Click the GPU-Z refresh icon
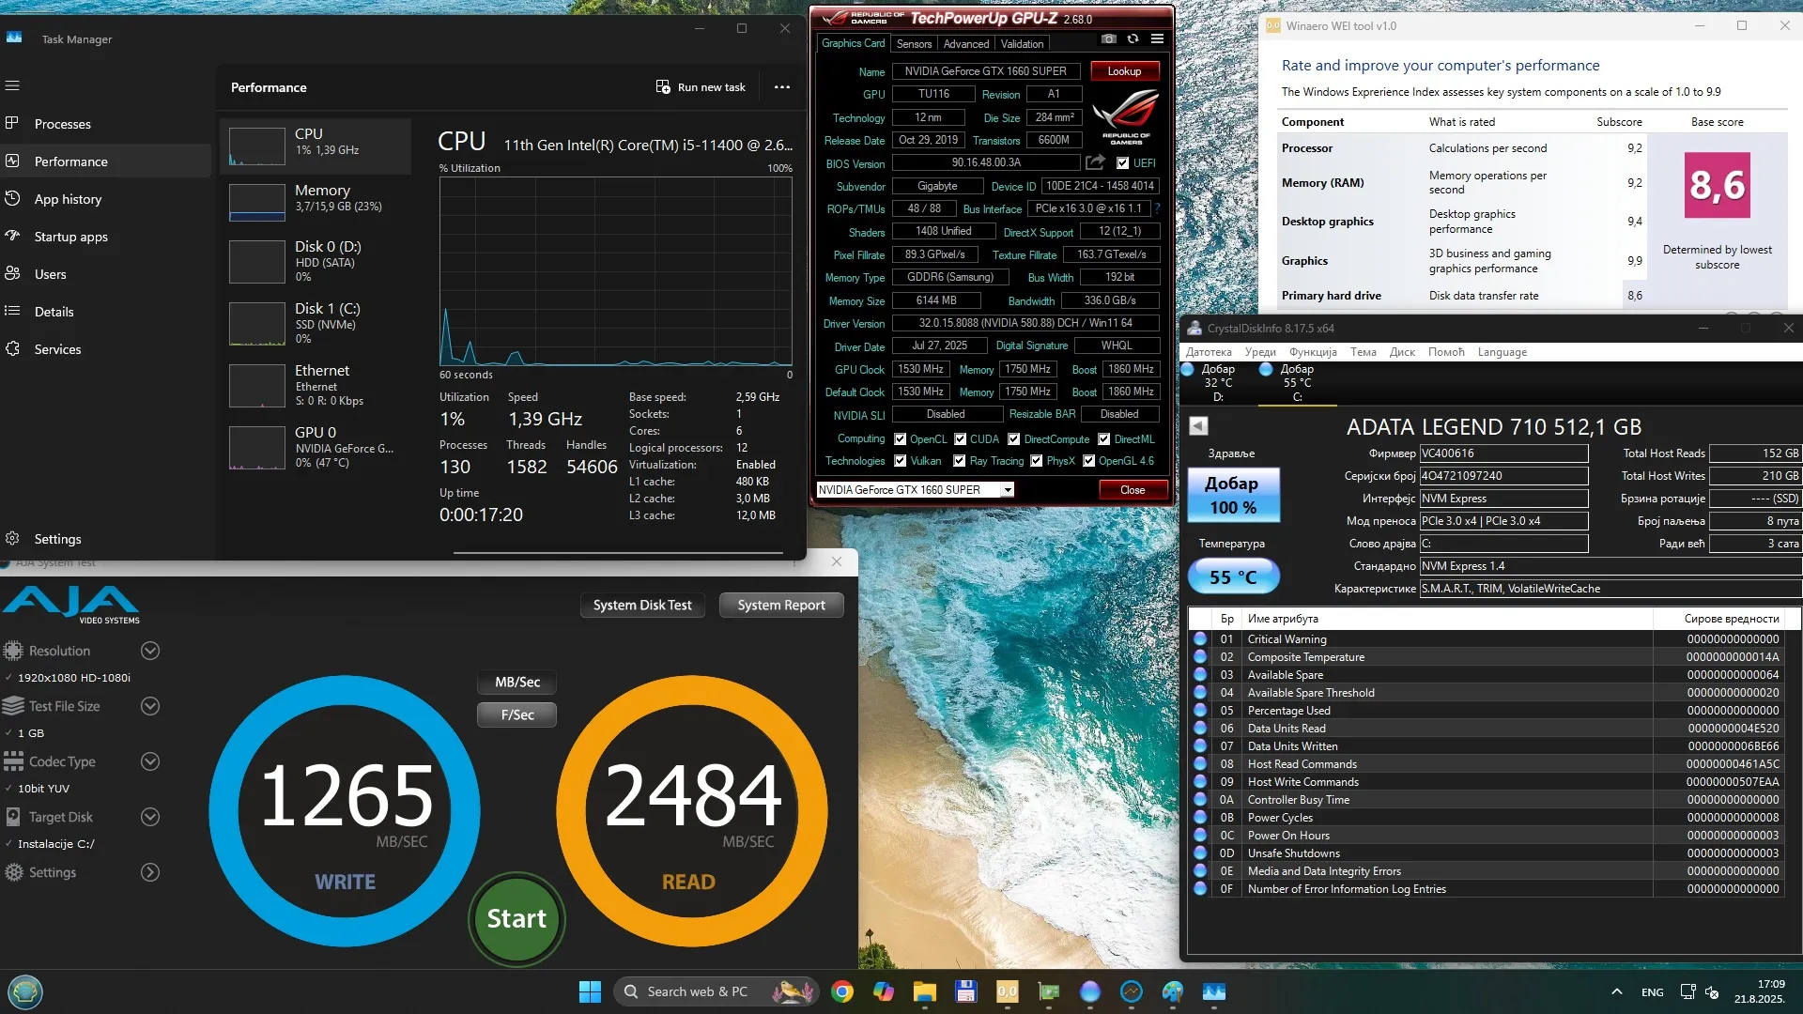 point(1133,39)
